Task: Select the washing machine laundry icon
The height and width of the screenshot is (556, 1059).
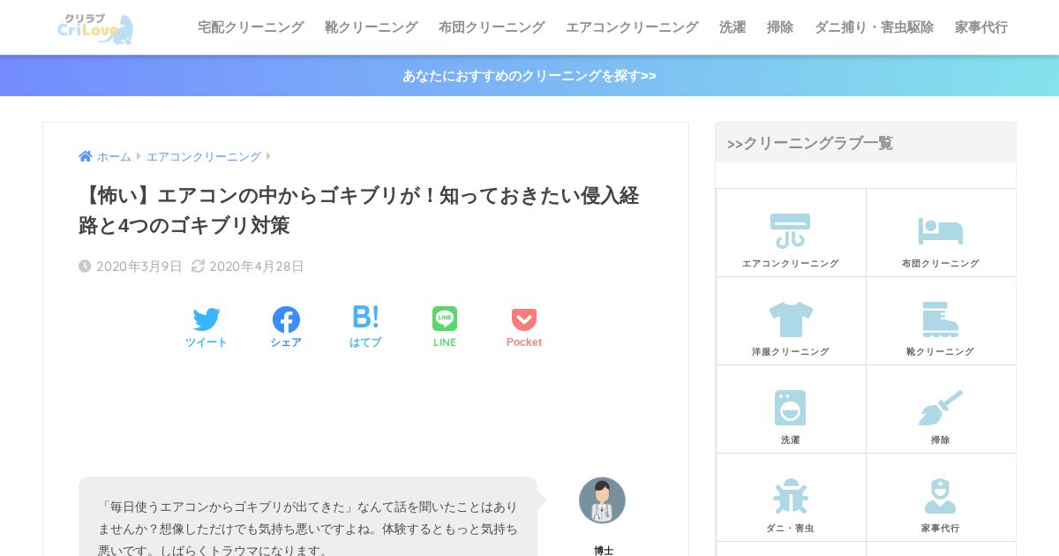Action: [x=790, y=408]
